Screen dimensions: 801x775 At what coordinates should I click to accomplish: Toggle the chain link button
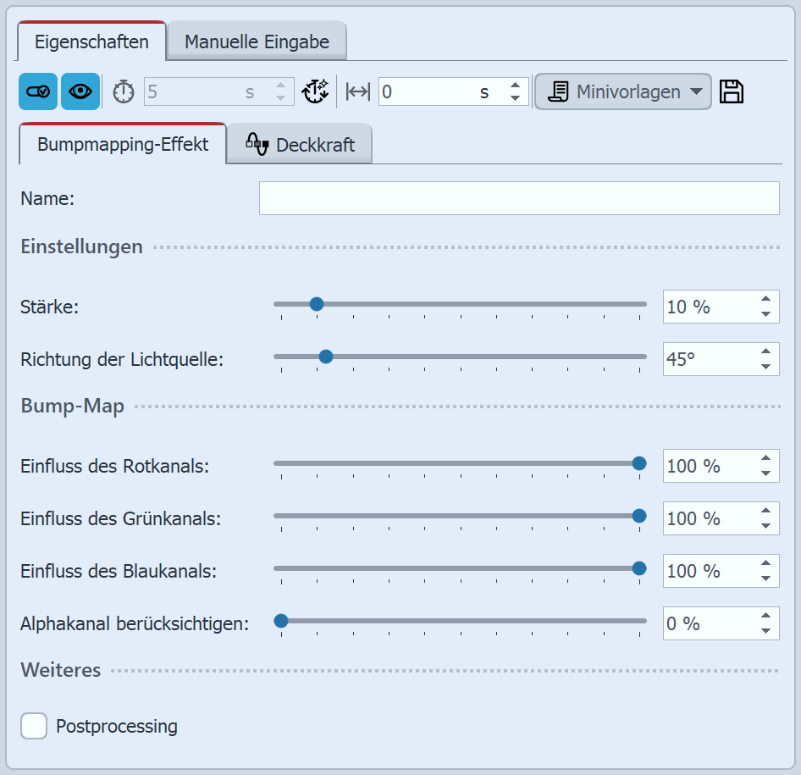[x=37, y=91]
